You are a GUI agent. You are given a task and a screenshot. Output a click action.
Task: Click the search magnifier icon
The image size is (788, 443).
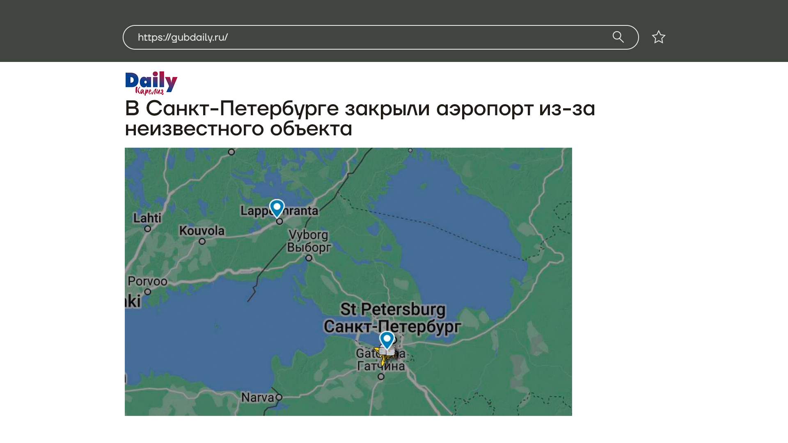[x=618, y=37]
